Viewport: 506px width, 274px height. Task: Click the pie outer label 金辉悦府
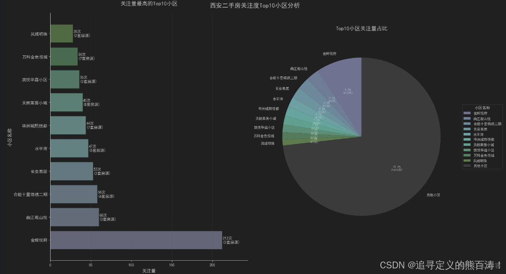point(329,54)
